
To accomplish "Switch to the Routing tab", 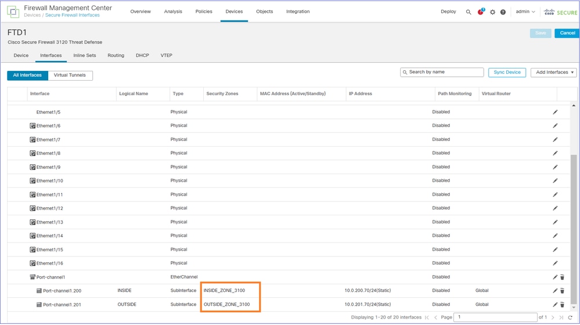I will tap(116, 56).
